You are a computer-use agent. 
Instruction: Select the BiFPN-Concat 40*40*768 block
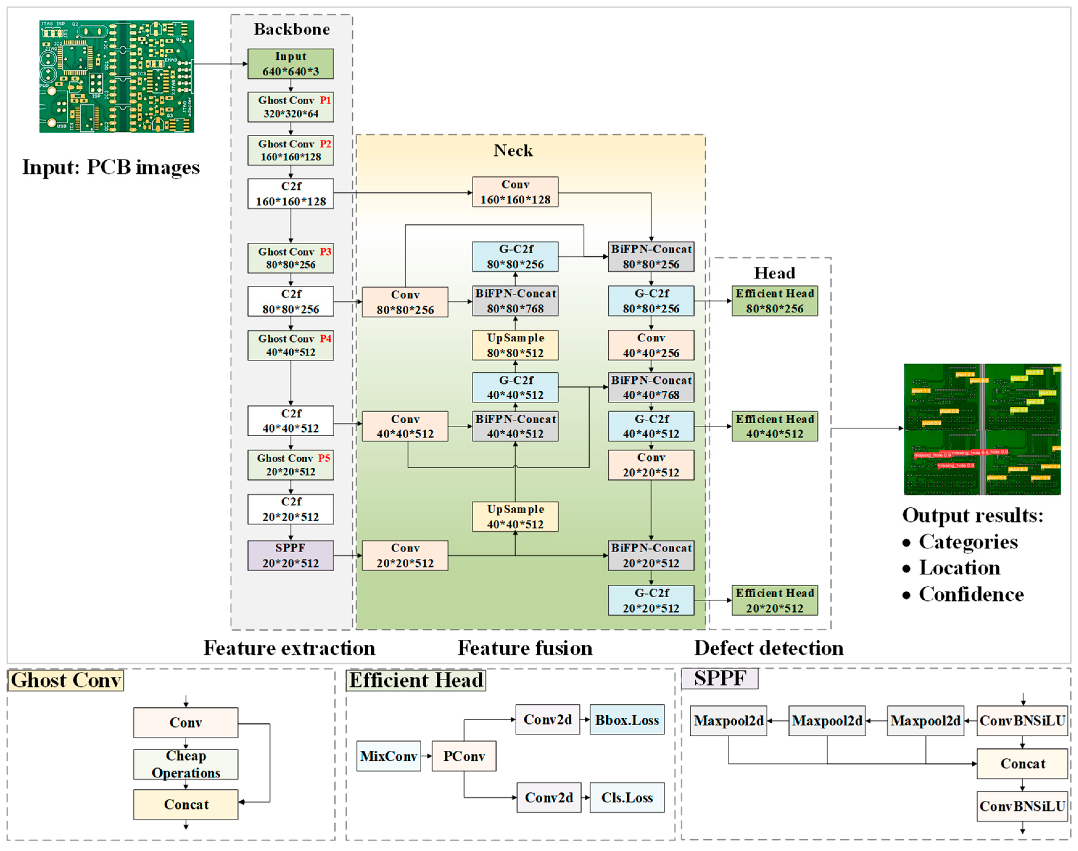point(651,388)
